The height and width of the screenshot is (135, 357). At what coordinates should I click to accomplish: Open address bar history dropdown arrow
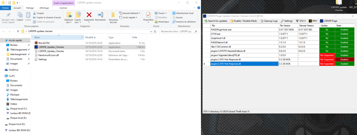151,31
